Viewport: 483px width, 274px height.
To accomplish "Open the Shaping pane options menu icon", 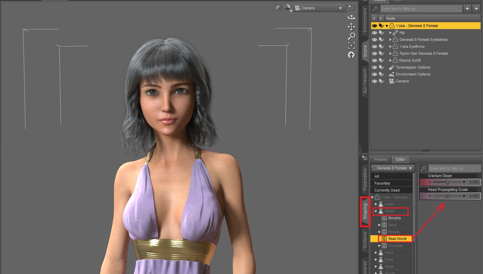I will click(365, 158).
